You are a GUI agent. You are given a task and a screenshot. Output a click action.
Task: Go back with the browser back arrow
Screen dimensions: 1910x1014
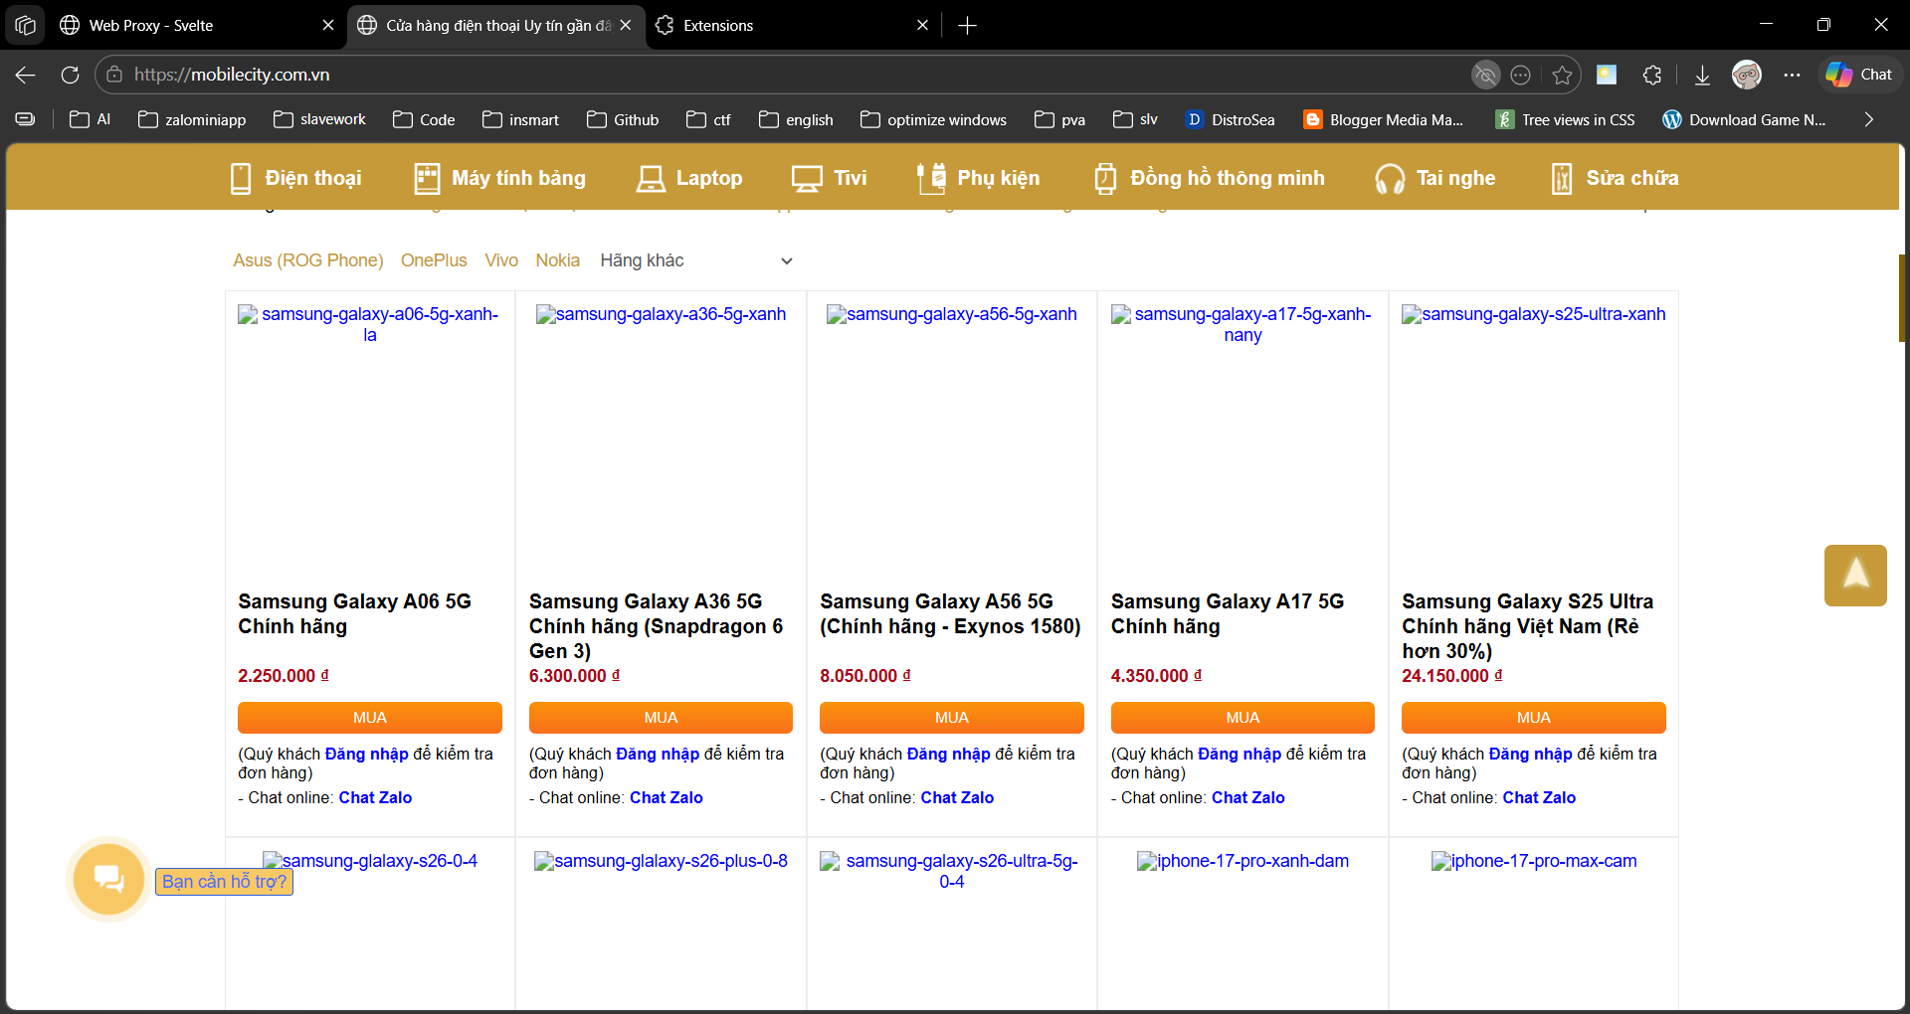pos(26,75)
